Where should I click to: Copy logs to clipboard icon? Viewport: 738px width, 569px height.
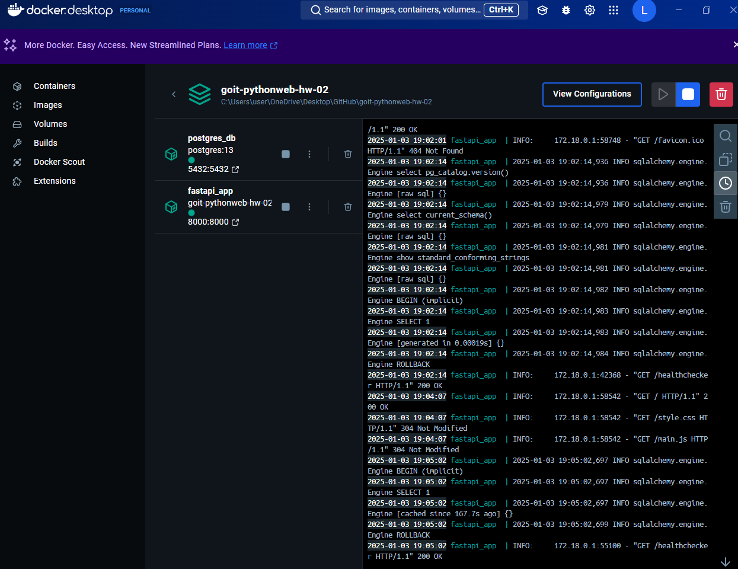[726, 159]
